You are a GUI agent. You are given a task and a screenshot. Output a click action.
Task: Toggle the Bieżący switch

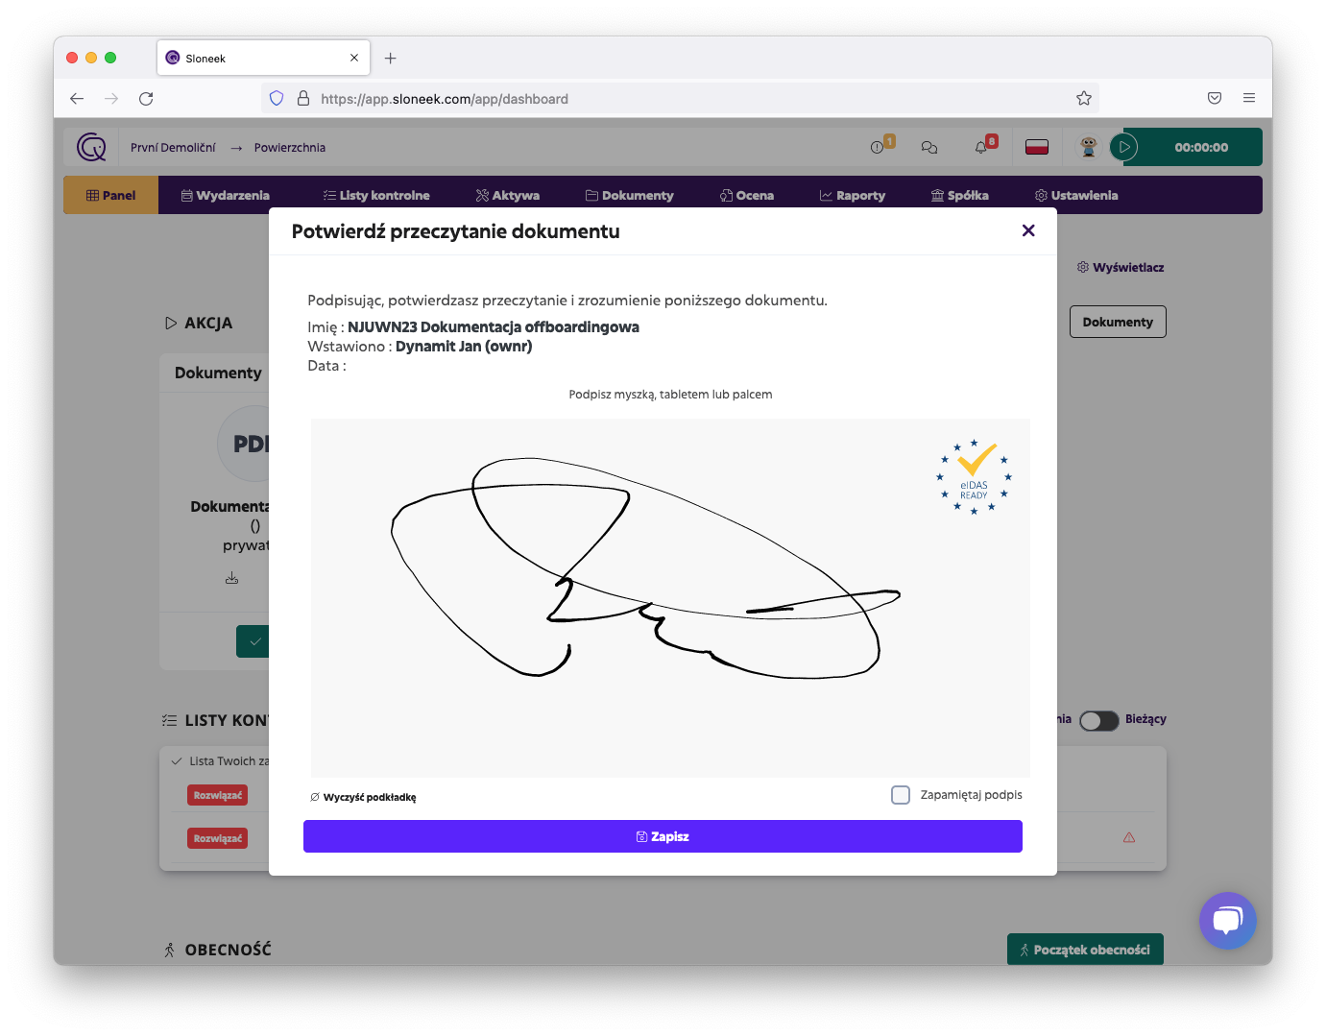[x=1098, y=720]
